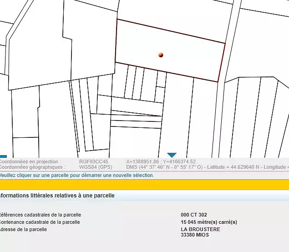Click the 'Contenance cadastrale de la parcelle' label
The width and height of the screenshot is (289, 252).
click(x=40, y=222)
